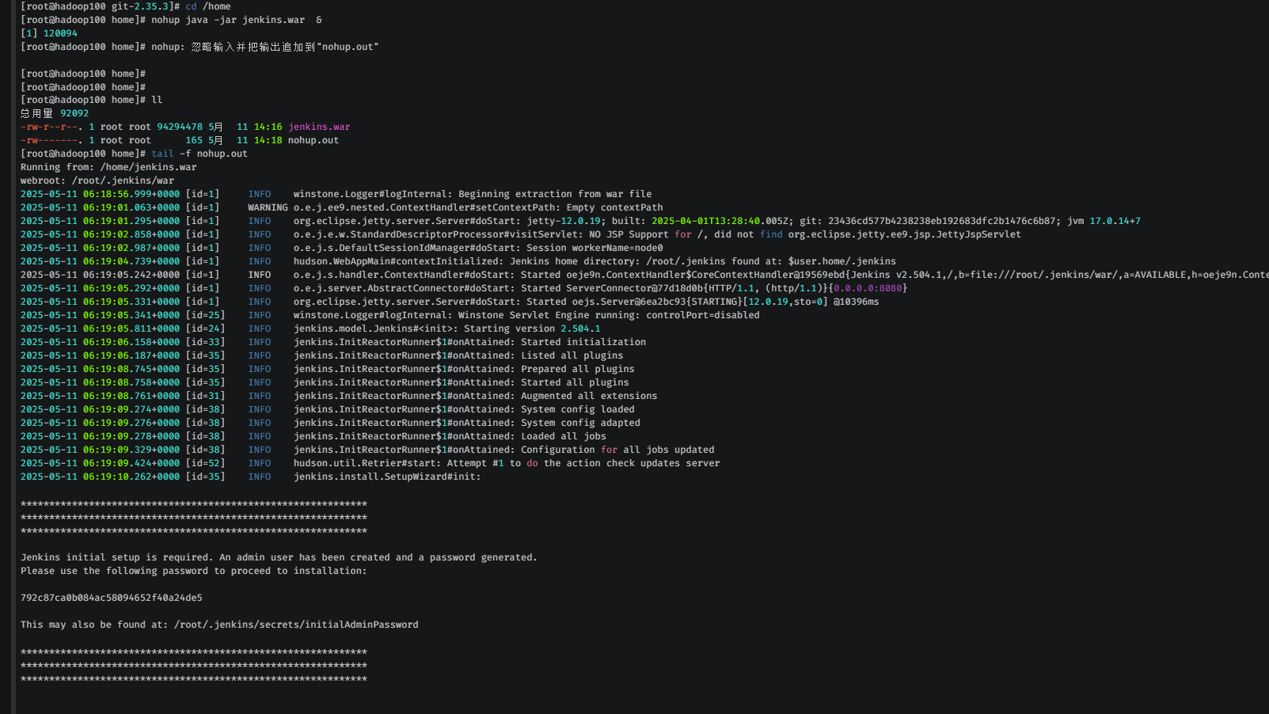This screenshot has height=714, width=1269.
Task: Click the 'System config adapted' log message
Action: [x=580, y=423]
